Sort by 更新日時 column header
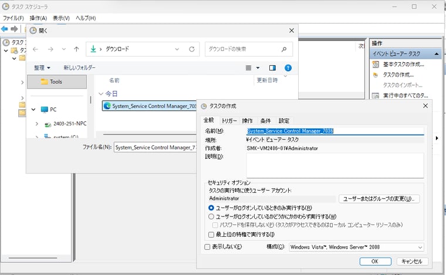 (x=267, y=80)
